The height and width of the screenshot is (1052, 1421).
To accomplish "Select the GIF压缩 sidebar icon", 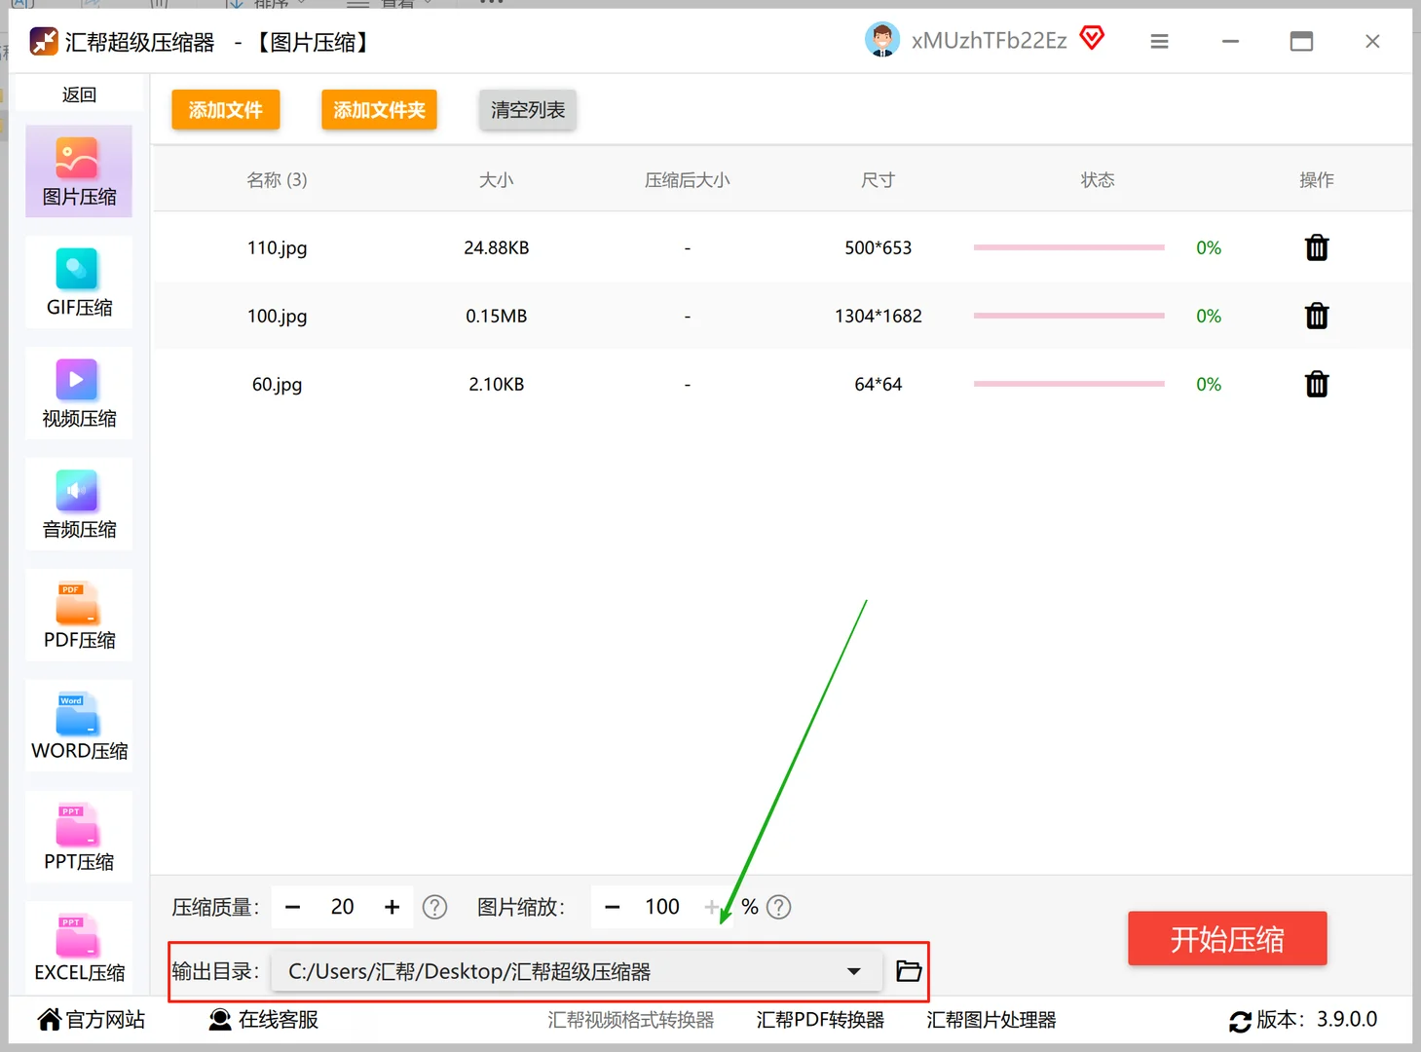I will pyautogui.click(x=78, y=282).
